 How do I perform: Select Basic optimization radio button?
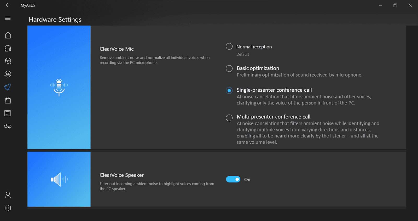[229, 68]
